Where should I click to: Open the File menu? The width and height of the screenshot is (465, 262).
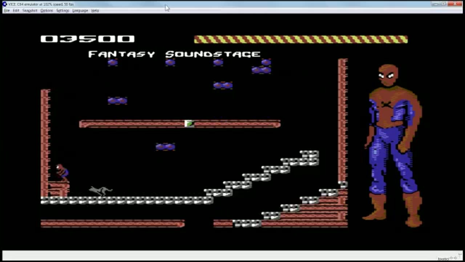pos(7,11)
